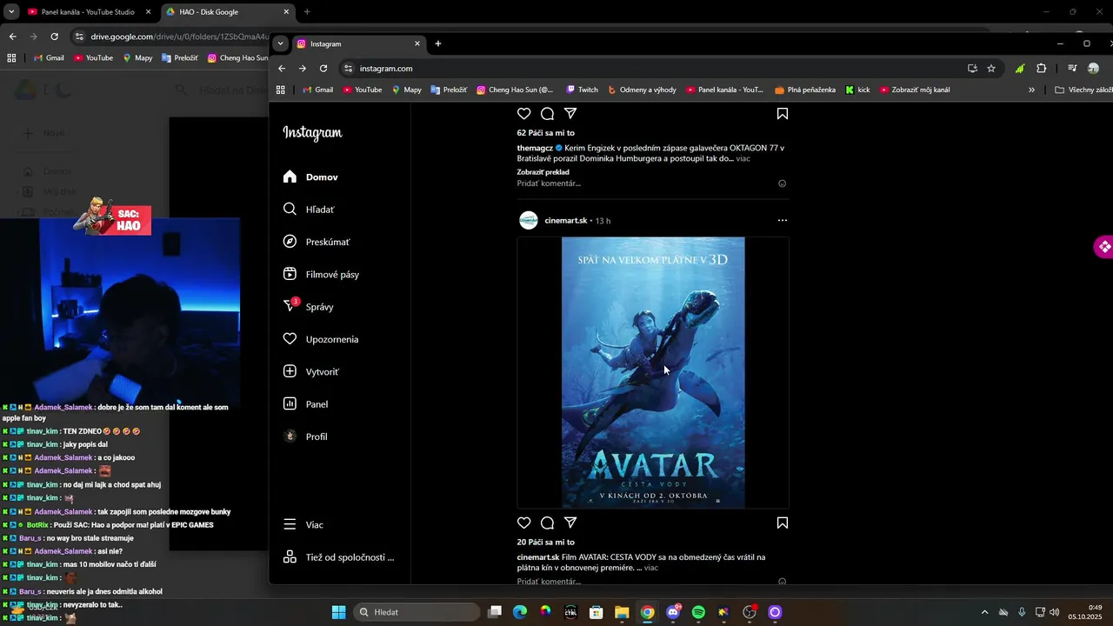Image resolution: width=1113 pixels, height=626 pixels.
Task: Go to Domov home in Instagram sidebar
Action: pyautogui.click(x=310, y=177)
